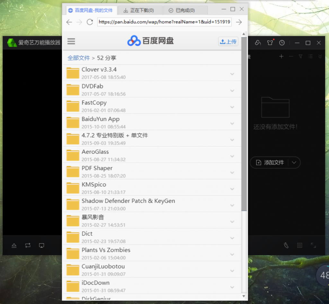Expand the chevron for BaiduYun App folder

pos(232,123)
